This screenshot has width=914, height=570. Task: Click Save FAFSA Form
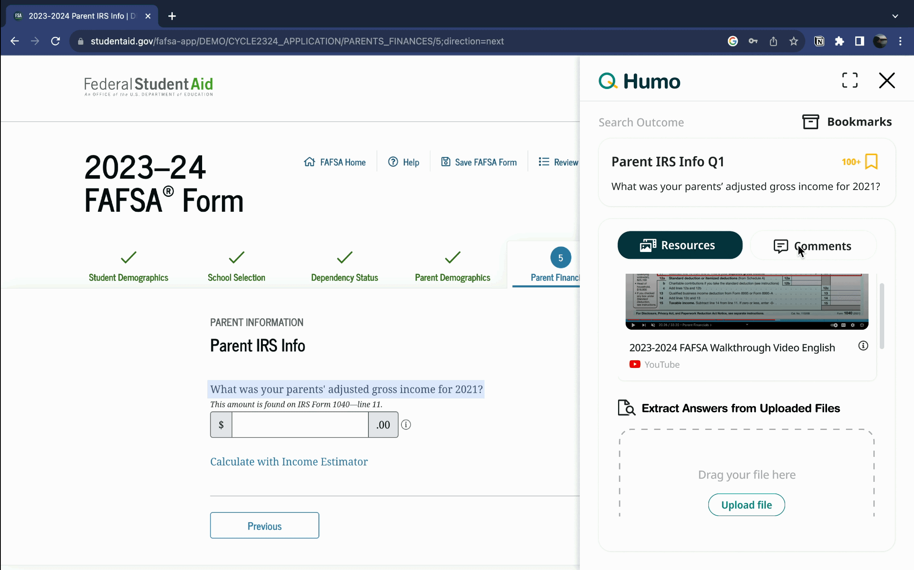point(479,162)
